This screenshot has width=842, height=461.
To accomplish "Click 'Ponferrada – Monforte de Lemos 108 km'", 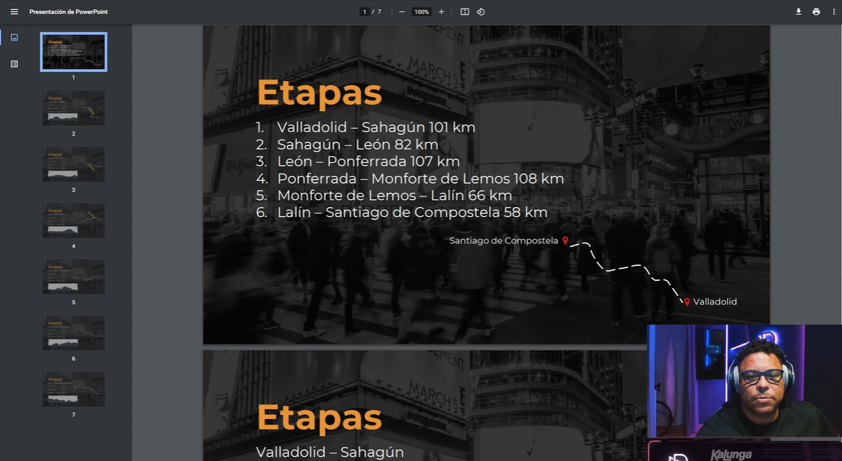I will point(410,179).
